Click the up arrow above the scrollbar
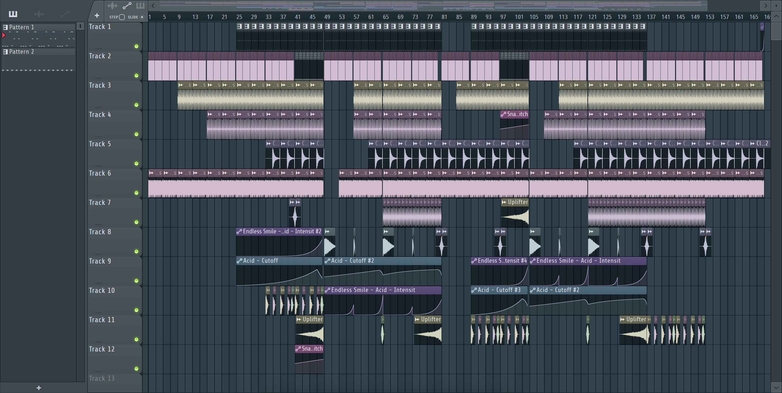 pyautogui.click(x=776, y=16)
